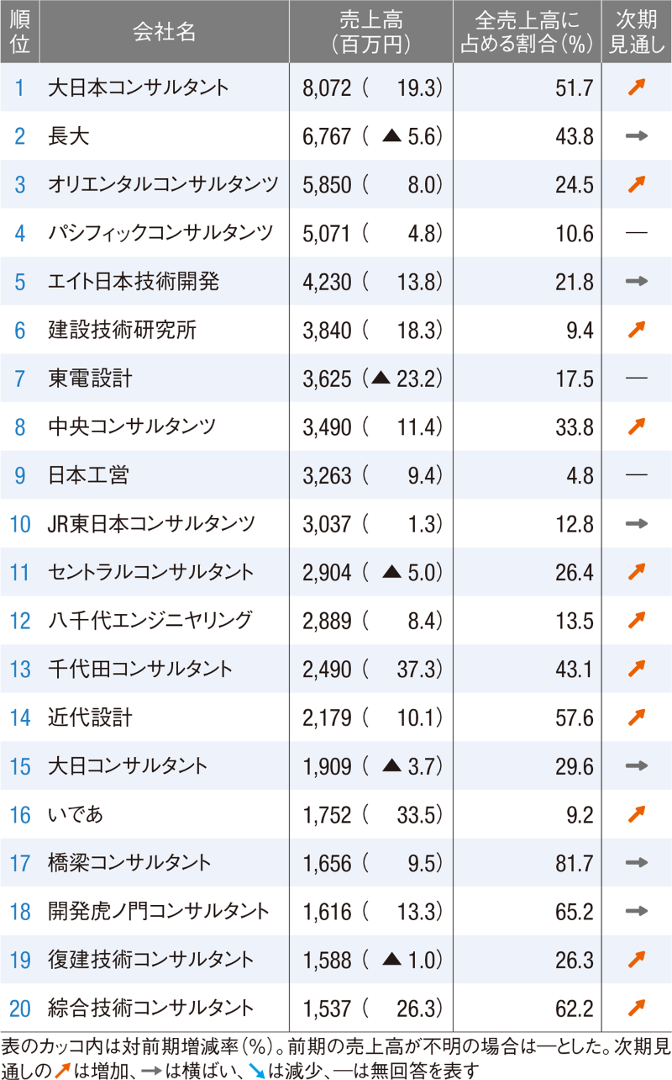Click the gray sideways arrow for 長大
Viewport: 672px width, 1080px height.
[x=636, y=135]
